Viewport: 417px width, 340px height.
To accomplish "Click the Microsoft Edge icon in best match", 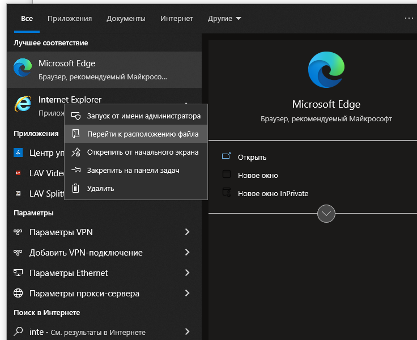I will 23,67.
